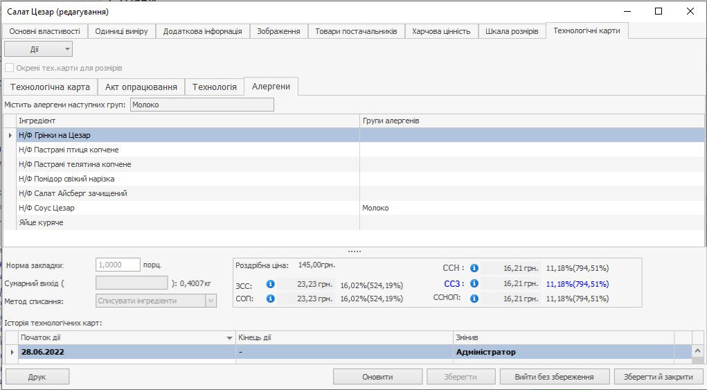
Task: Click the Норма закладки input field
Action: click(118, 265)
